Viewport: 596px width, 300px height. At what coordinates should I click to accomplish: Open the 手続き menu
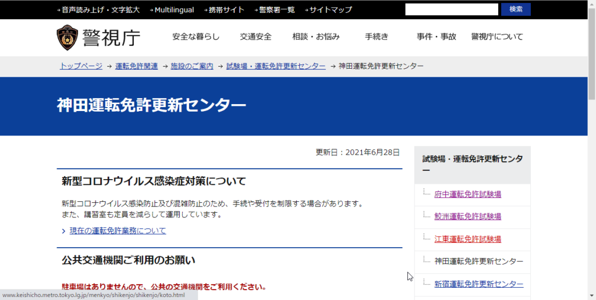click(377, 37)
